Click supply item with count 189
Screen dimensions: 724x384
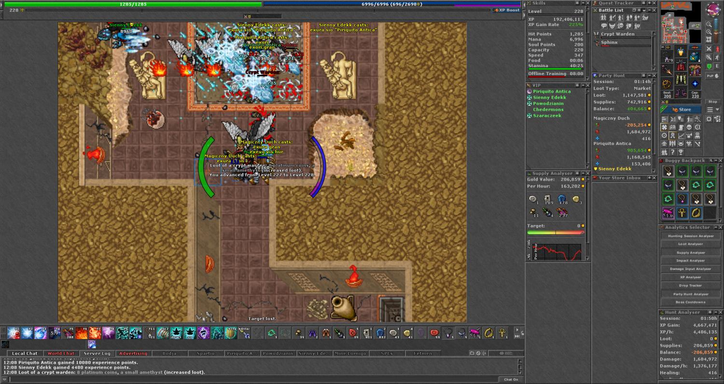click(x=547, y=199)
